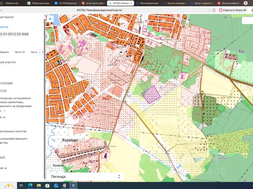253x189 pixels.
Task: Click the white box at map top-right corner
Action: click(x=247, y=20)
